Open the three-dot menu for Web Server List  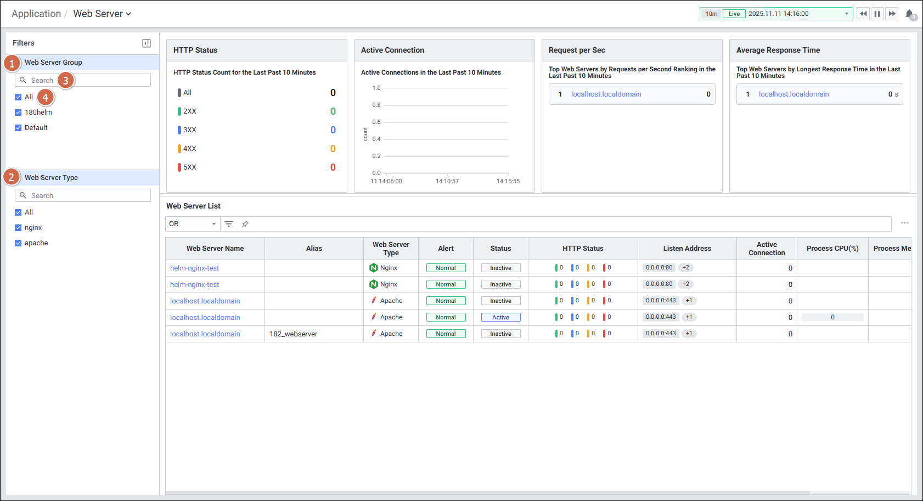tap(904, 223)
